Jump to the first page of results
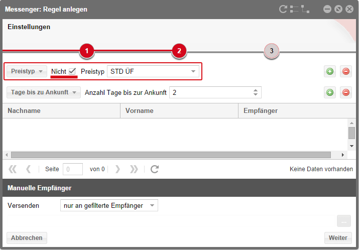 click(13, 169)
